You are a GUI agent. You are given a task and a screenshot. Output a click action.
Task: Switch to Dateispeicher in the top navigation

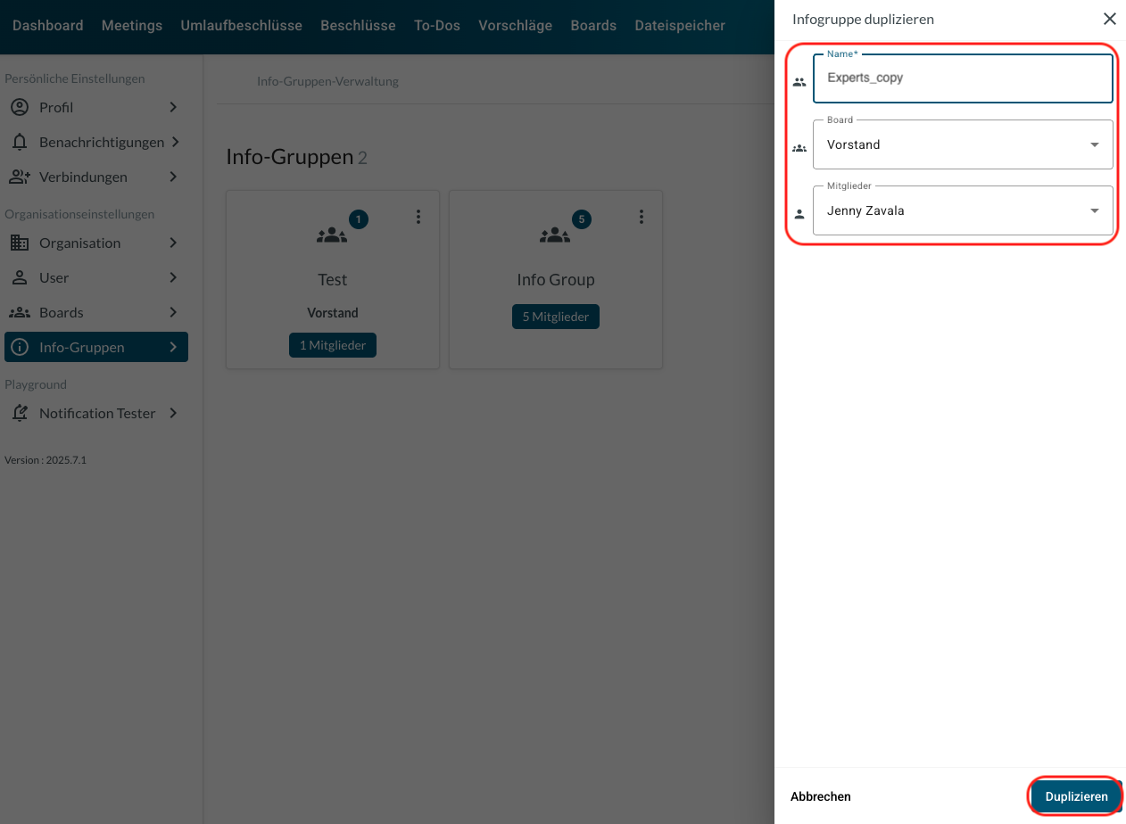click(680, 26)
